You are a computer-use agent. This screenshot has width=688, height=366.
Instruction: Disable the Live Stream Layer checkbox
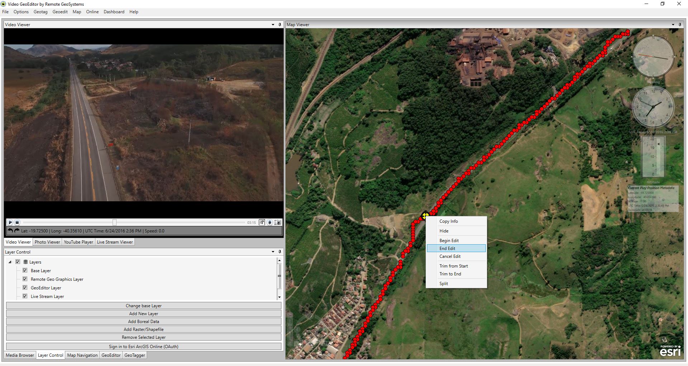click(x=25, y=296)
